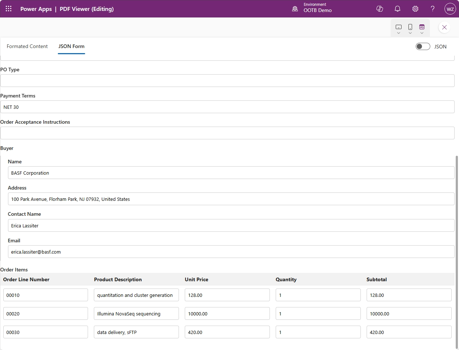Click the subtotal 10000.00 field
Viewport: 459px width, 350px height.
409,313
